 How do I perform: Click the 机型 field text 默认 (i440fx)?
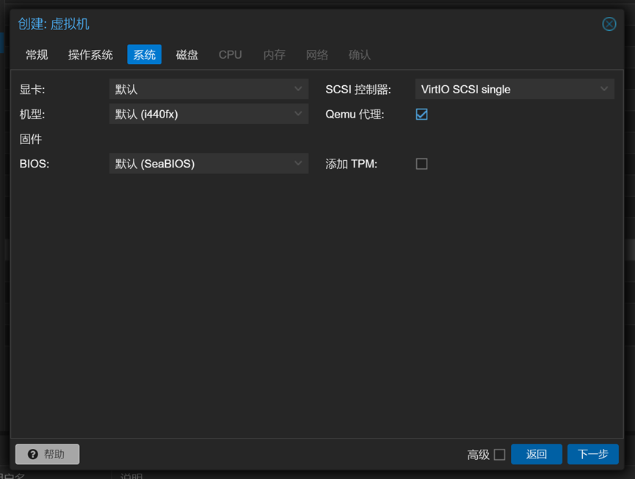pos(147,115)
